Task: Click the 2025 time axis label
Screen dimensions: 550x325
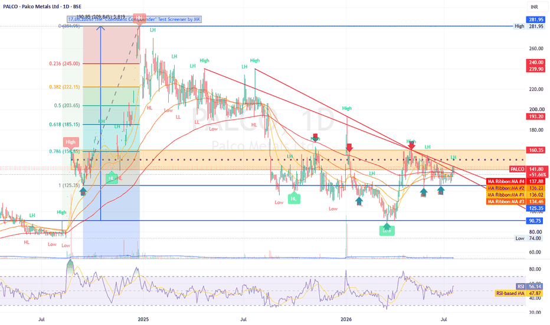Action: (143, 319)
